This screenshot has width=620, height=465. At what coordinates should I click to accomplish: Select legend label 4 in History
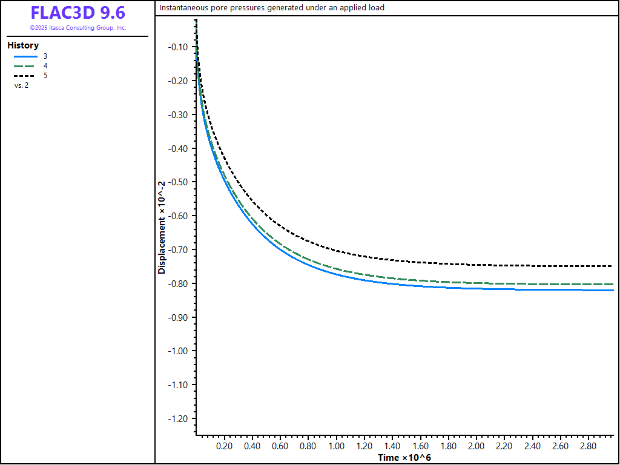45,66
